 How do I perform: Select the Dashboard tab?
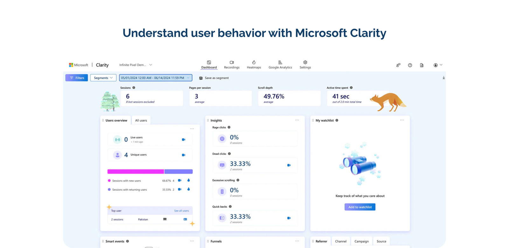pyautogui.click(x=209, y=65)
